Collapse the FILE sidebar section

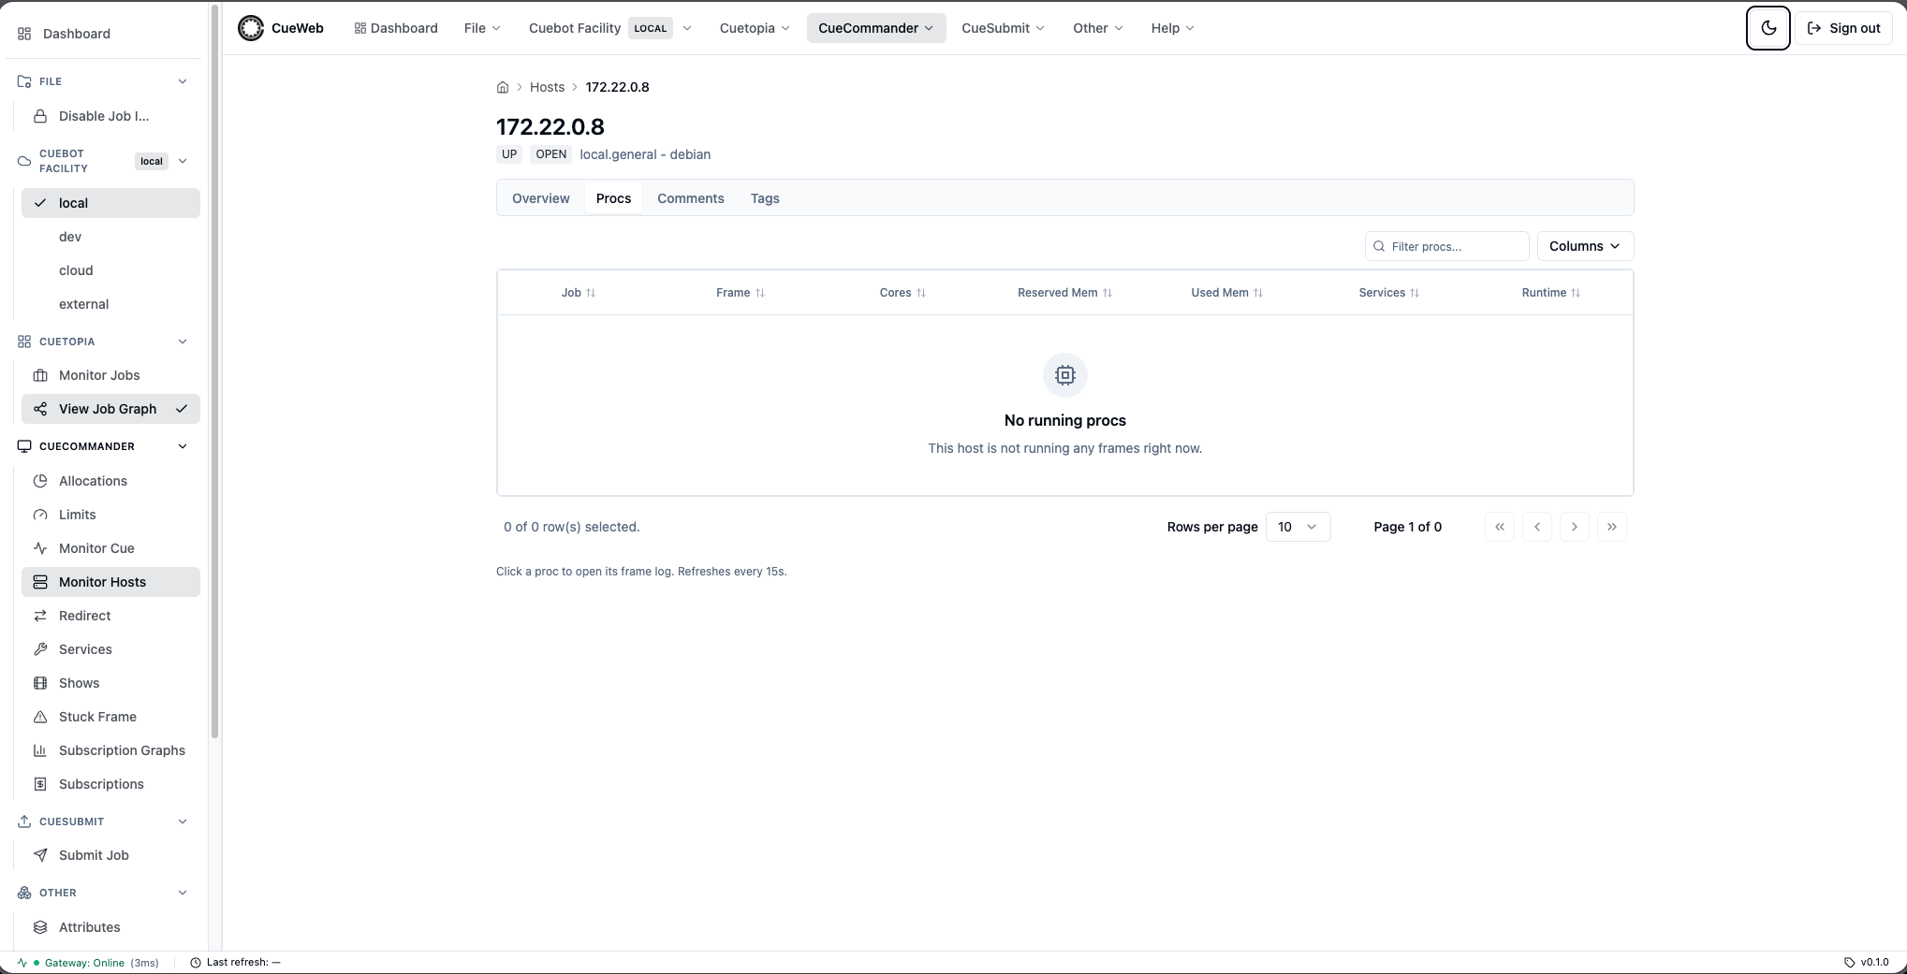pyautogui.click(x=105, y=81)
